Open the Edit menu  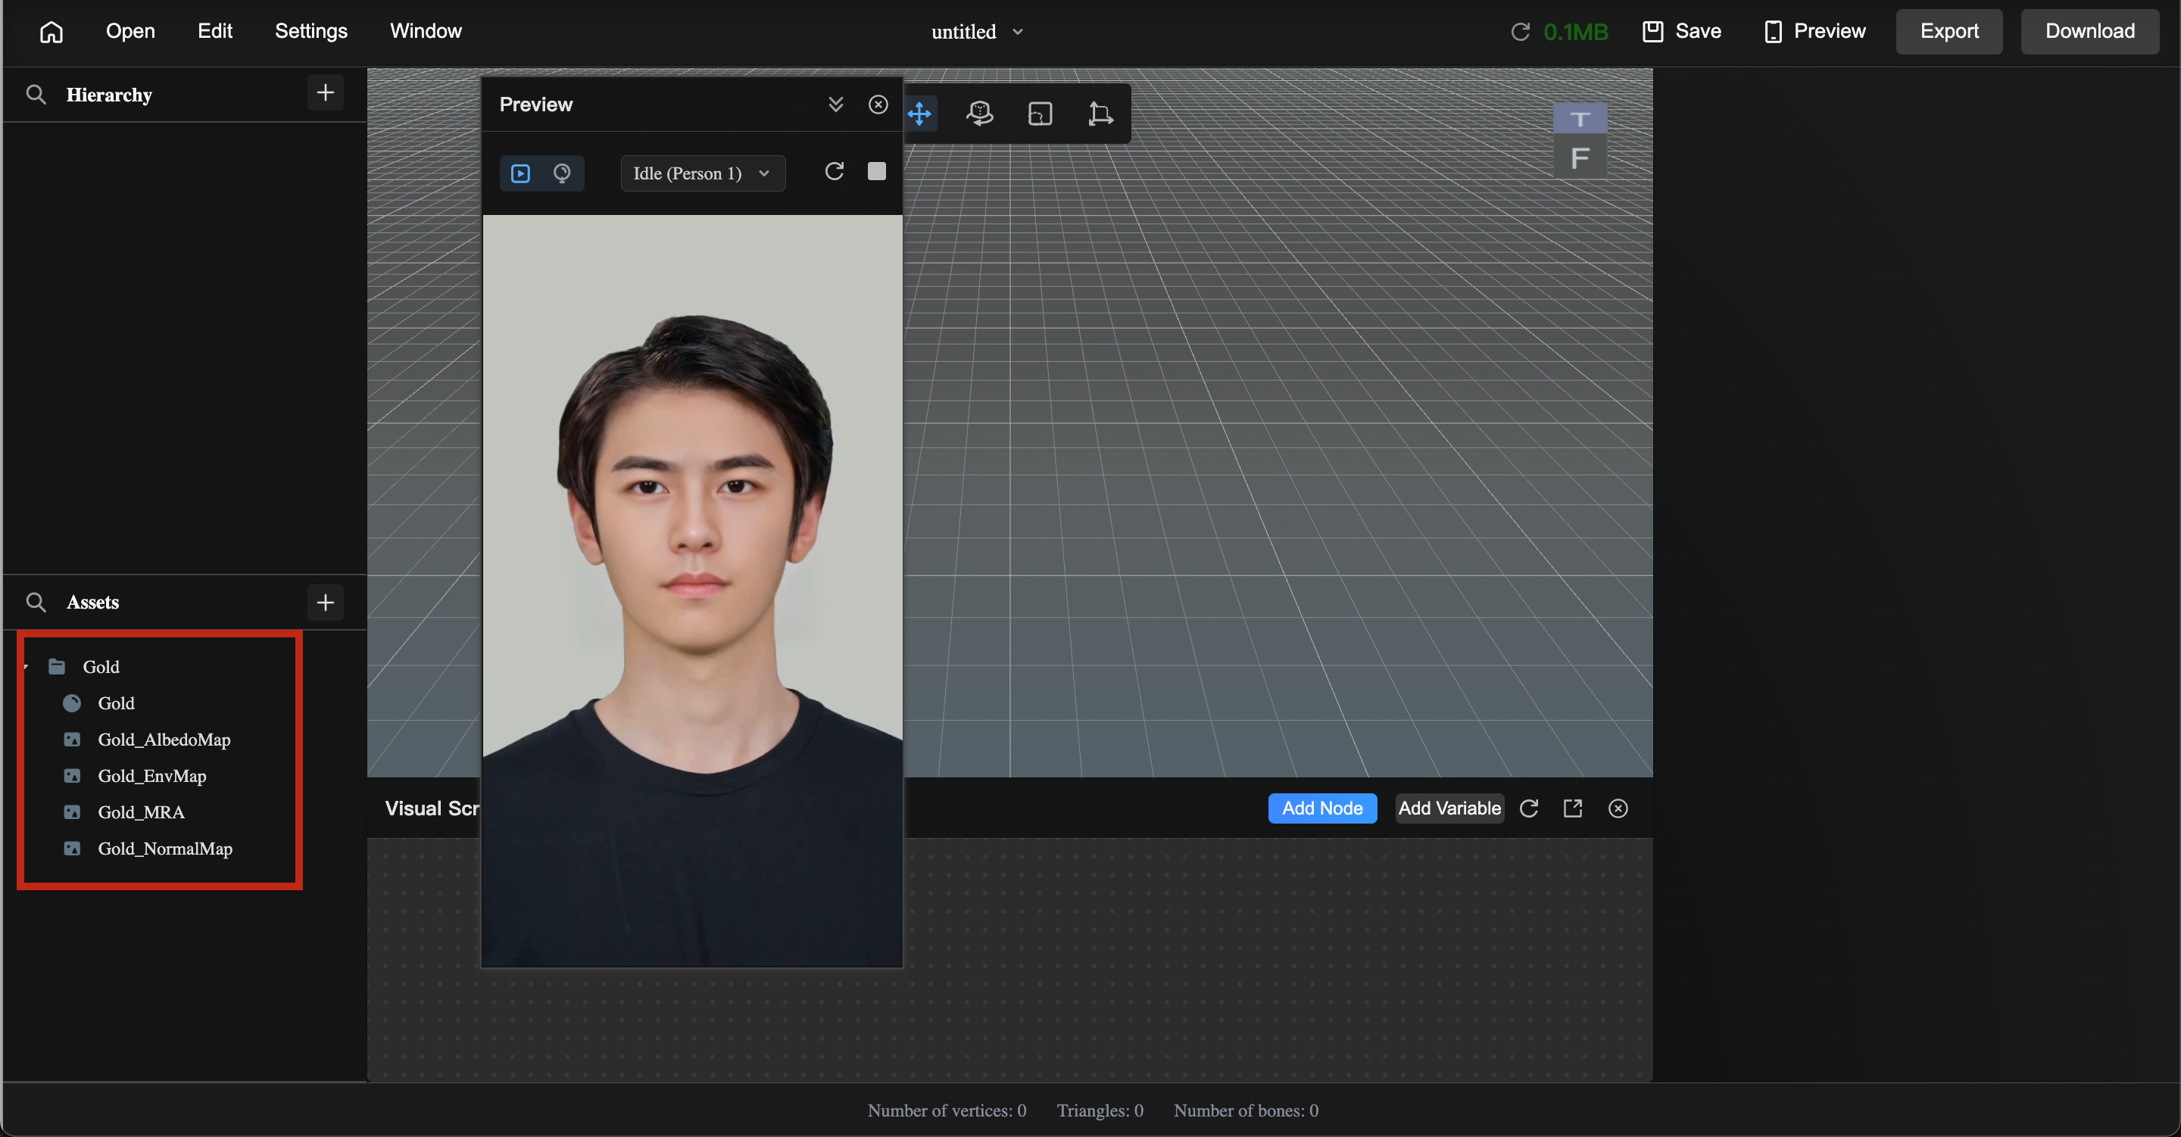tap(215, 31)
